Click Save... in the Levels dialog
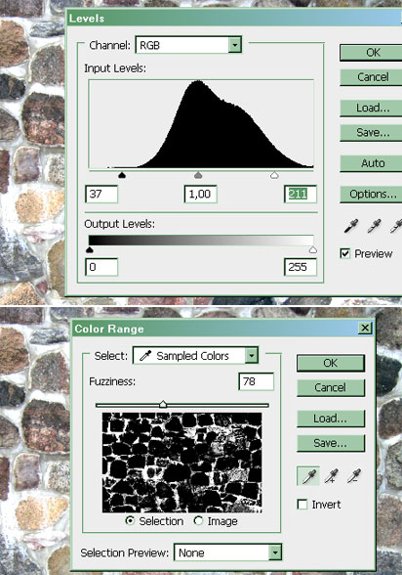Image resolution: width=402 pixels, height=575 pixels. (371, 132)
